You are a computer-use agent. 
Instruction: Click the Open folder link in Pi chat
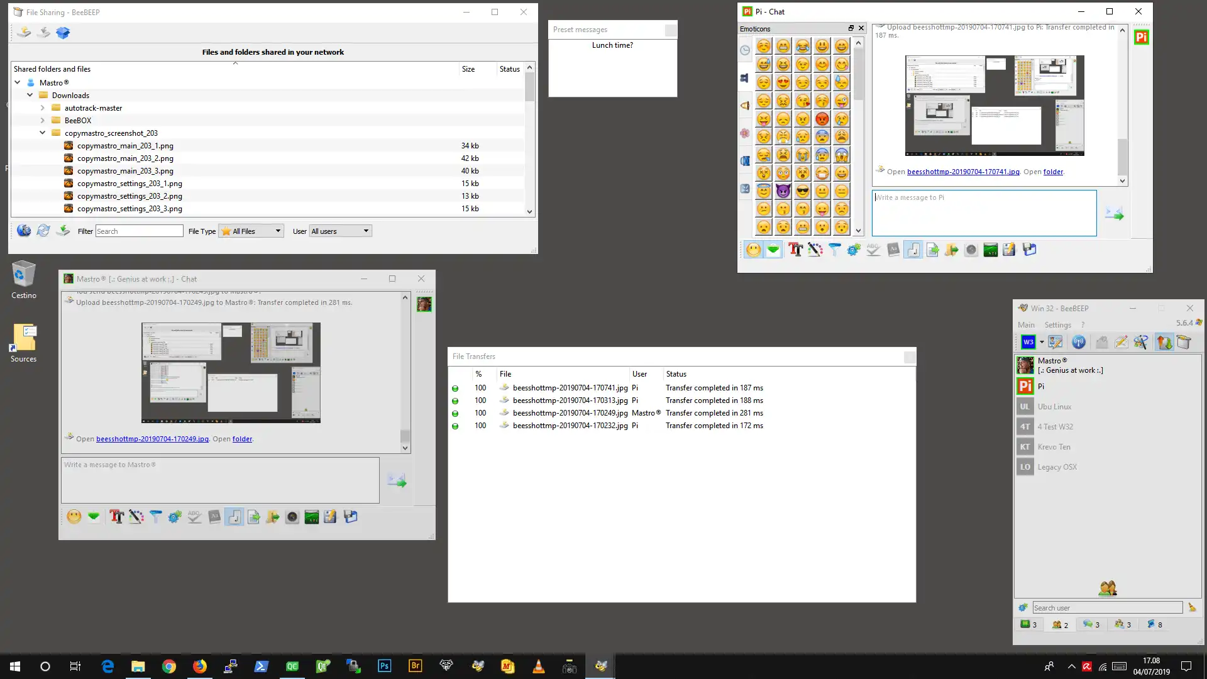[x=1054, y=172]
